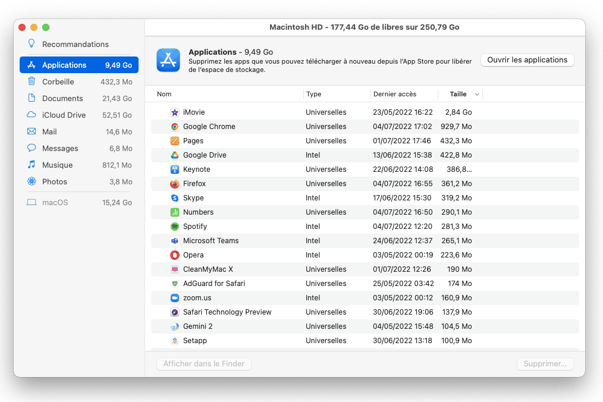Click the Opera app icon
This screenshot has height=402, width=603.
(x=175, y=255)
